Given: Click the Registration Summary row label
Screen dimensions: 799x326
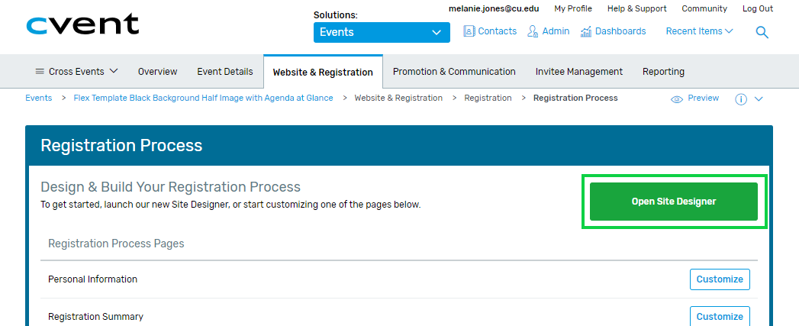Looking at the screenshot, I should pos(96,316).
